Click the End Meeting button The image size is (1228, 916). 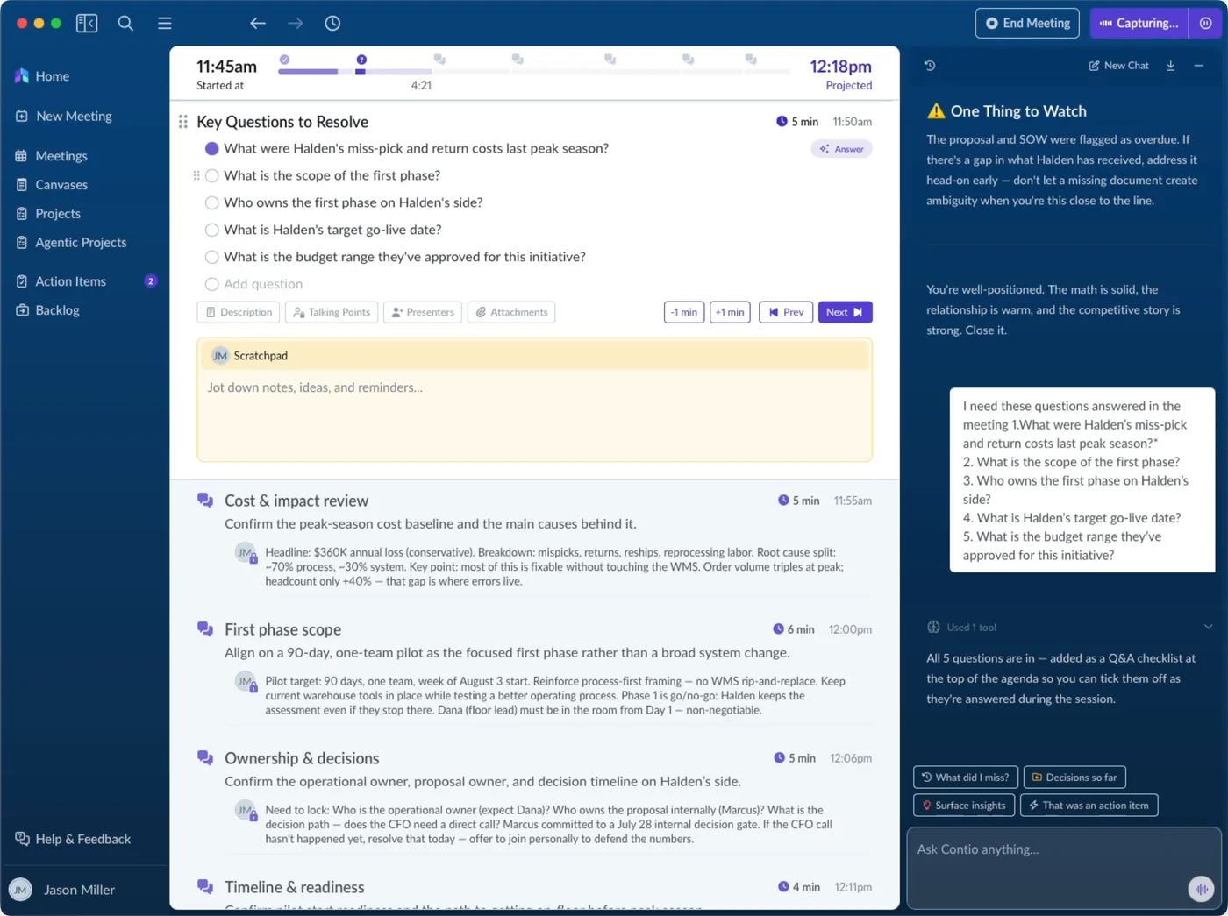point(1027,24)
